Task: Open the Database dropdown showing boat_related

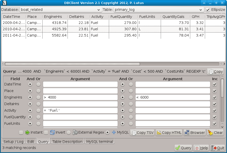Action: pyautogui.click(x=60, y=10)
